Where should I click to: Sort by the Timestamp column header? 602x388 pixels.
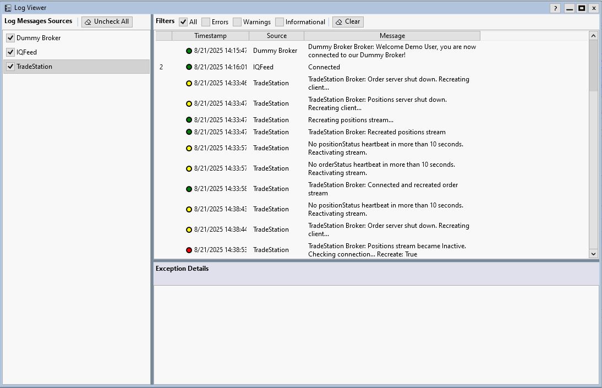coord(210,36)
